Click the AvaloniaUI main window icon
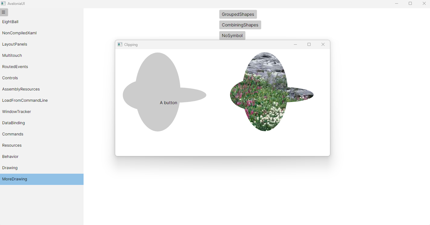The image size is (430, 225). [x=3, y=3]
